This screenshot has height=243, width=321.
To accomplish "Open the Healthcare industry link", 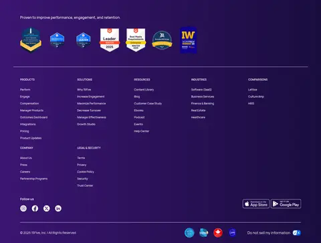I will click(198, 117).
